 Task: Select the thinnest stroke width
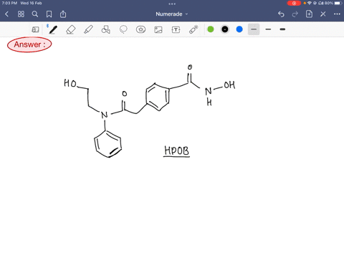[254, 29]
